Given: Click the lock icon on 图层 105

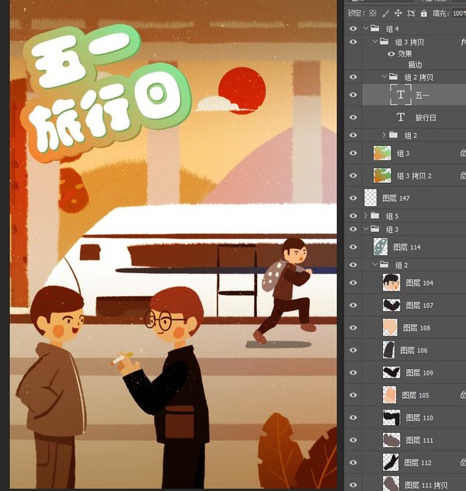Looking at the screenshot, I should tap(463, 395).
